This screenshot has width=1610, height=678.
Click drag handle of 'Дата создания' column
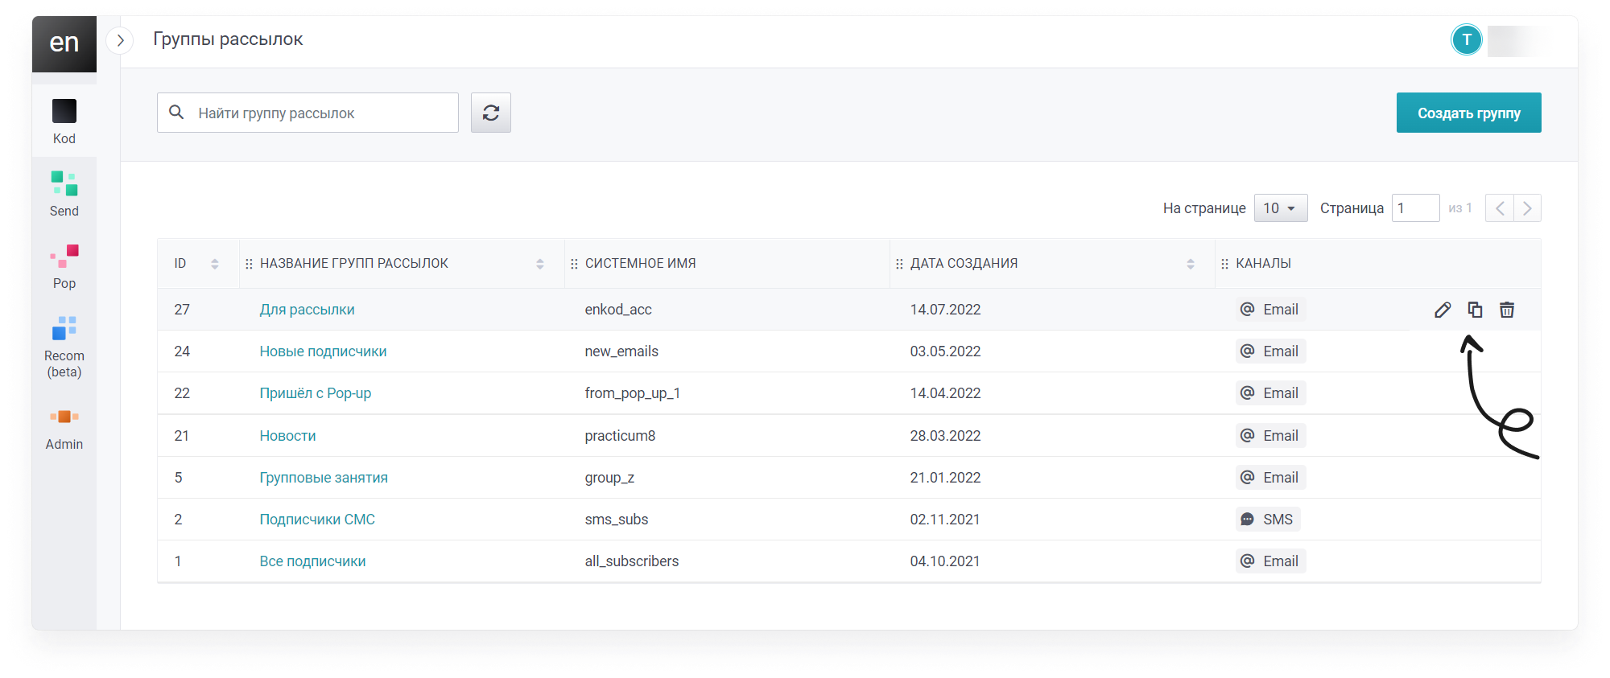(899, 264)
